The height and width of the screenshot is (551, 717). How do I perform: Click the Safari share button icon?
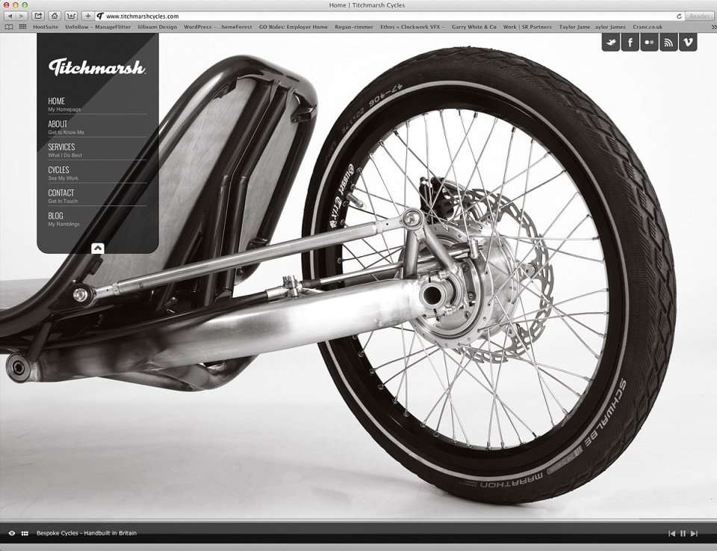38,16
